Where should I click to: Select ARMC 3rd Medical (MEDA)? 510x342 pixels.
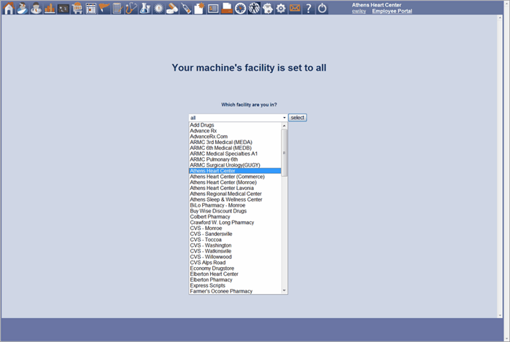click(x=235, y=142)
